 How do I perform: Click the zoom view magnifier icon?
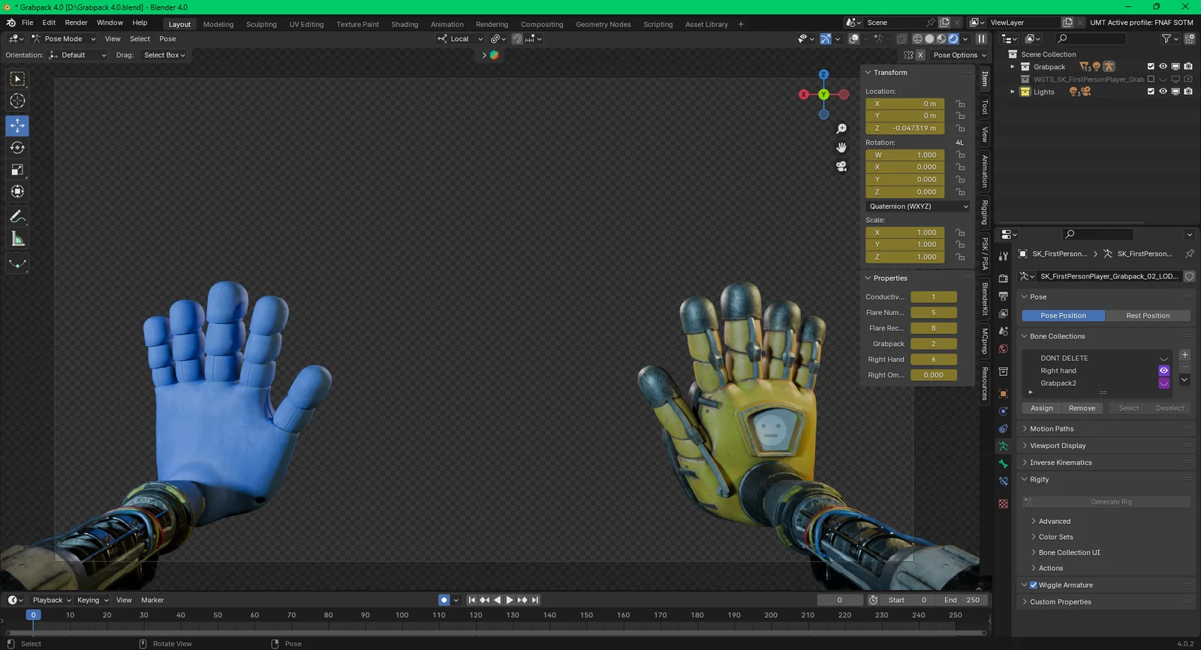point(841,129)
